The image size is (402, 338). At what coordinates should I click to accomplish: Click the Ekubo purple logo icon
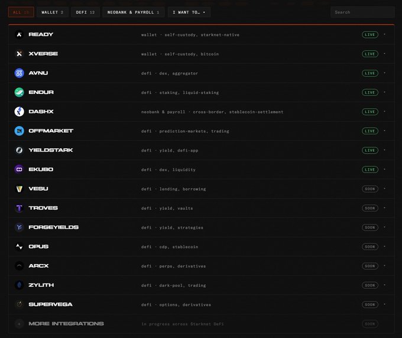(20, 170)
